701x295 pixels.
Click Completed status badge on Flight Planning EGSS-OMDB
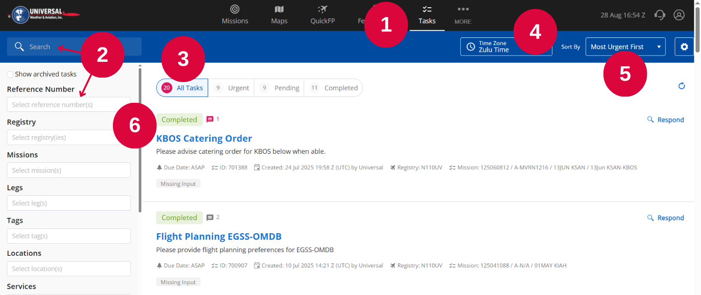(x=179, y=217)
